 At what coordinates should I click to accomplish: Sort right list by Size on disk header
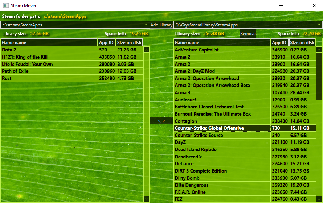pyautogui.click(x=302, y=42)
